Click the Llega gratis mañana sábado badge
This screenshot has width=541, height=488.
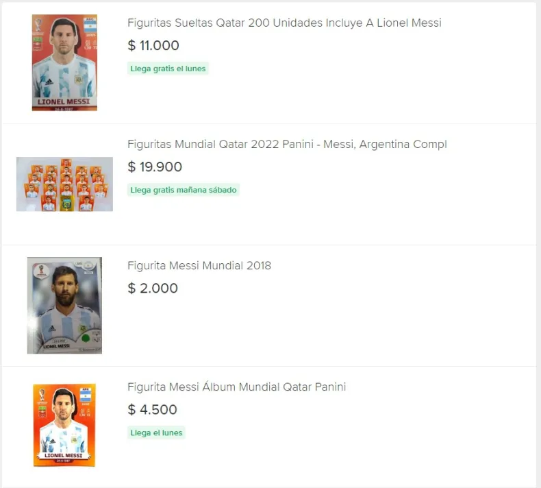pos(184,190)
